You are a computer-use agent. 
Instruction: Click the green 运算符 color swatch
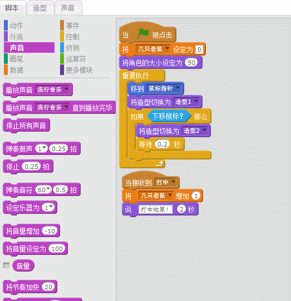62,59
